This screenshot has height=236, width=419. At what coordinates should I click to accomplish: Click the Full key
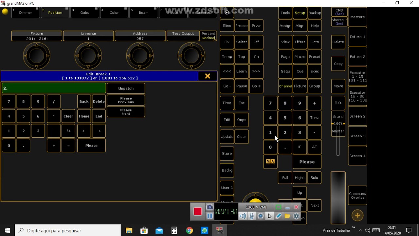[285, 178]
